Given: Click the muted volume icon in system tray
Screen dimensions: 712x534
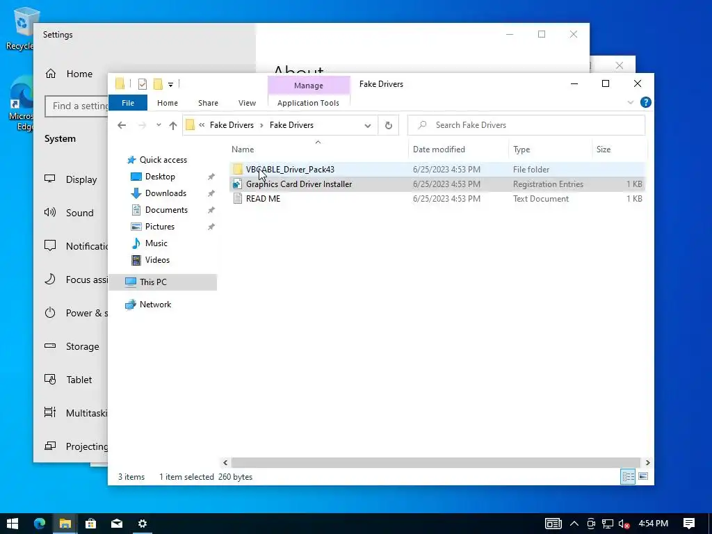Looking at the screenshot, I should (x=624, y=524).
